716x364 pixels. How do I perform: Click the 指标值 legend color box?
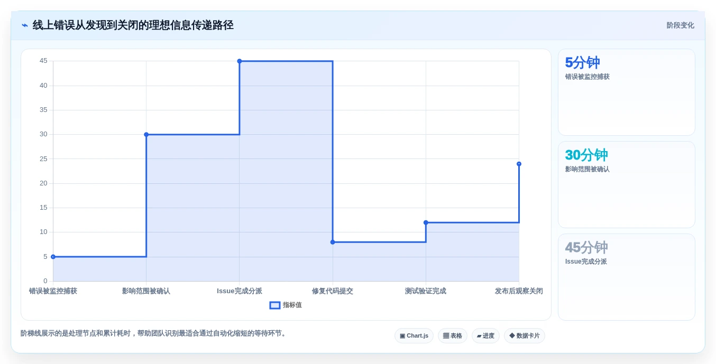coord(275,305)
